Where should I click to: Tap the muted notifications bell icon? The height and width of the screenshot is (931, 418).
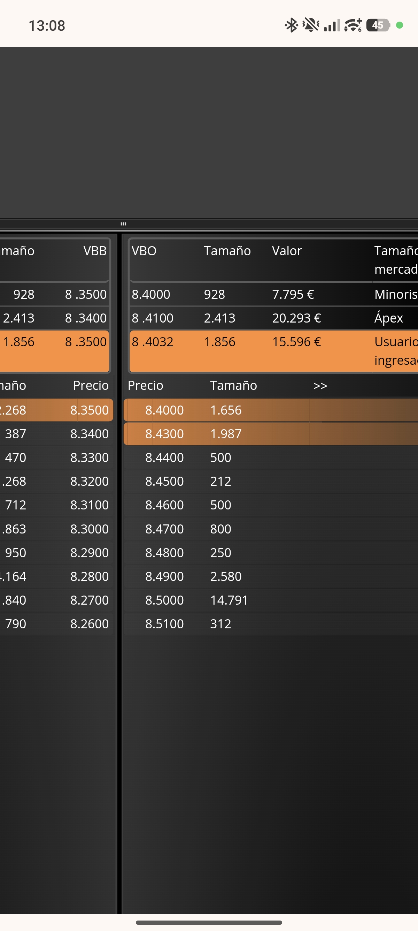tap(310, 25)
